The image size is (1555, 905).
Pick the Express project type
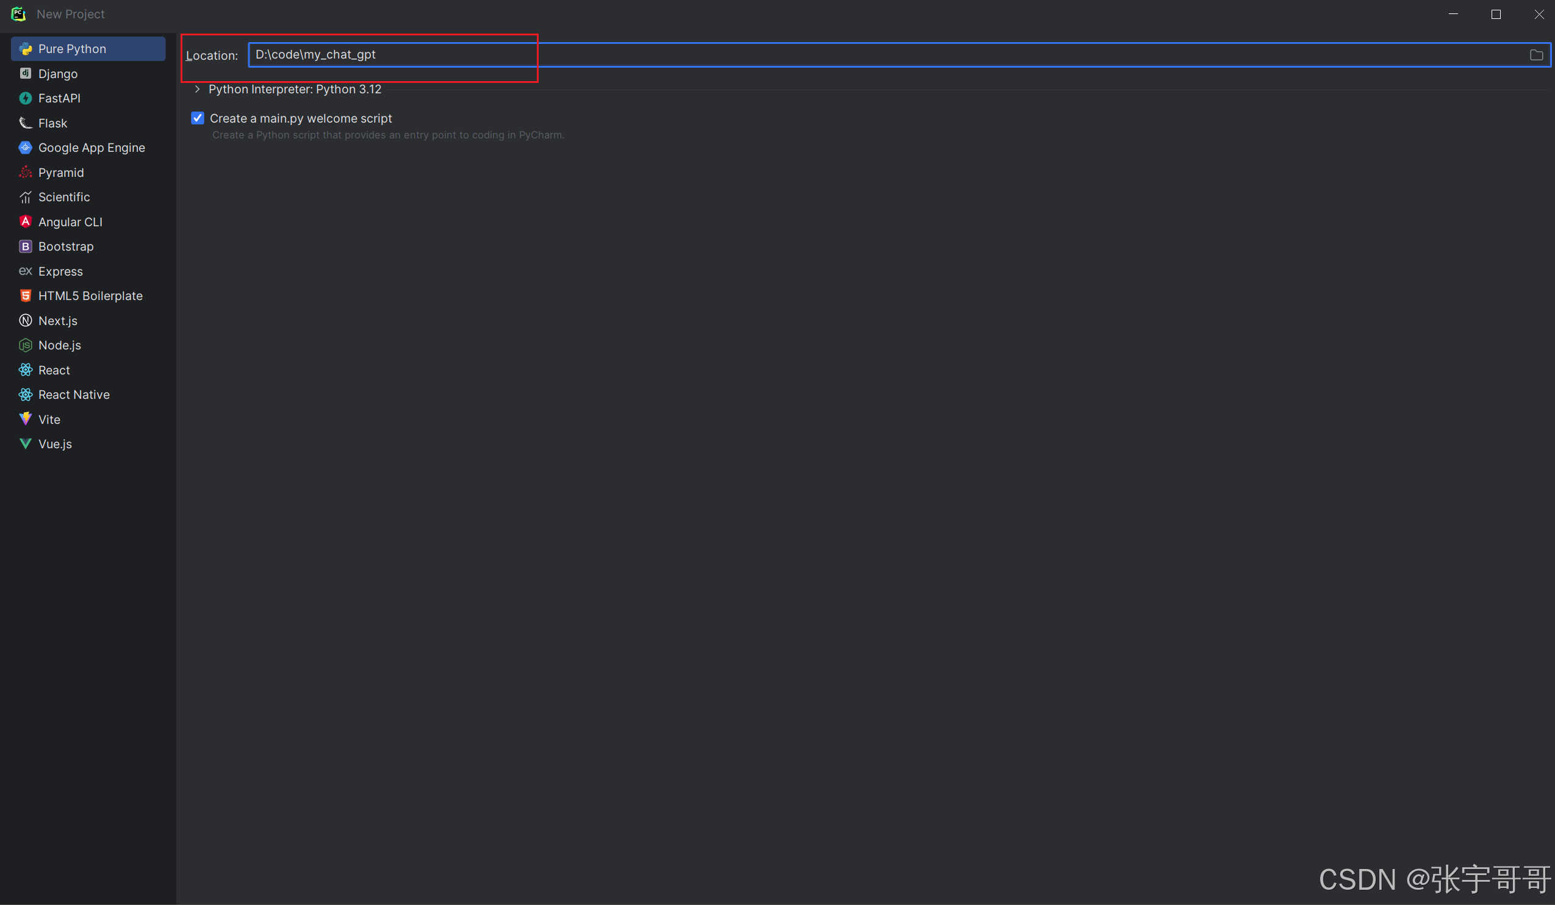(x=60, y=271)
